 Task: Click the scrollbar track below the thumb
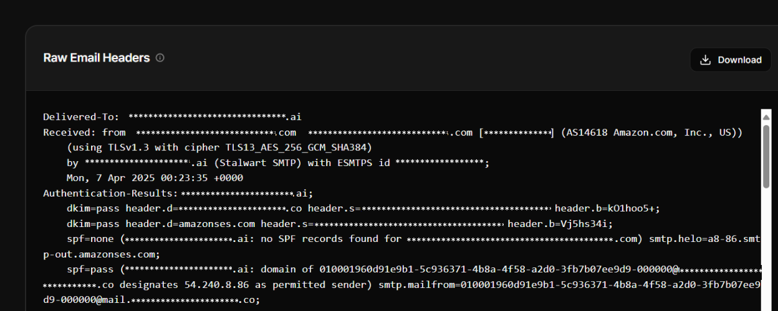click(766, 249)
